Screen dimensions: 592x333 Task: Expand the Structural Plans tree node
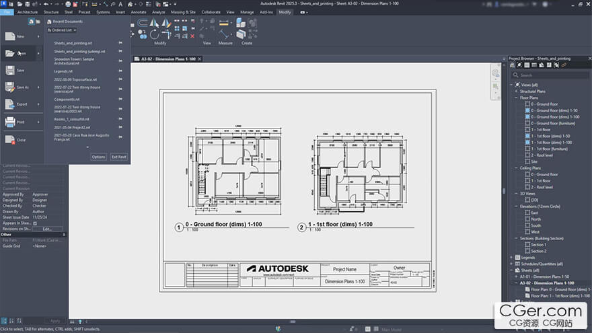coord(516,91)
